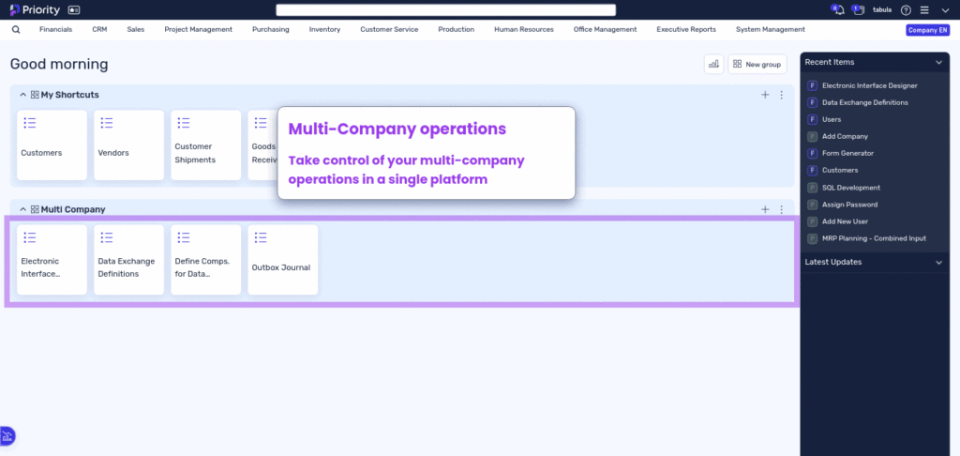960x456 pixels.
Task: Open the CRM menu
Action: tap(99, 29)
